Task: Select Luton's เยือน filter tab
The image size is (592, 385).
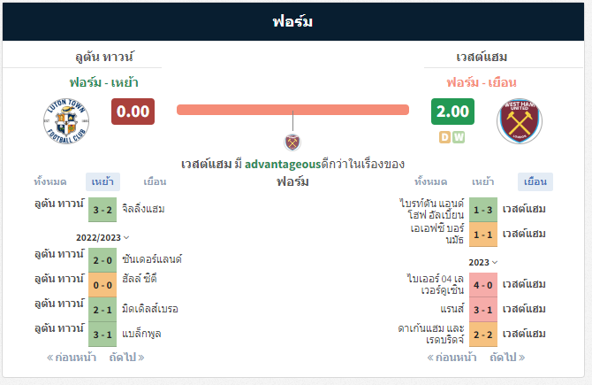Action: [x=155, y=182]
